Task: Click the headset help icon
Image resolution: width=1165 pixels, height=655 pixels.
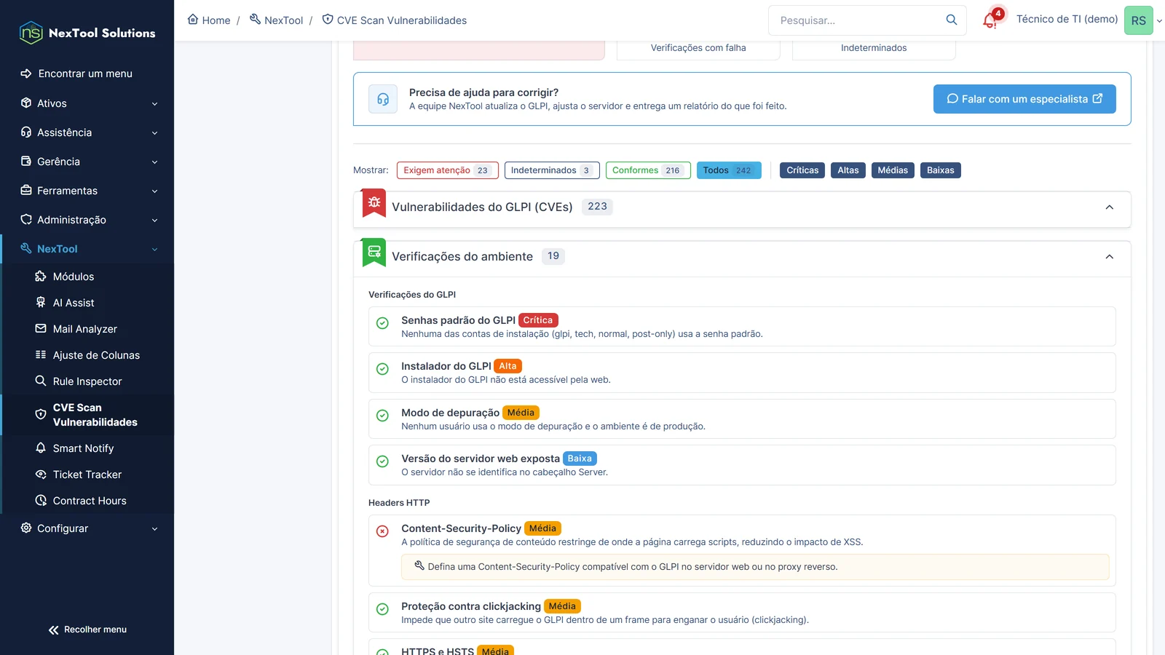Action: point(383,99)
